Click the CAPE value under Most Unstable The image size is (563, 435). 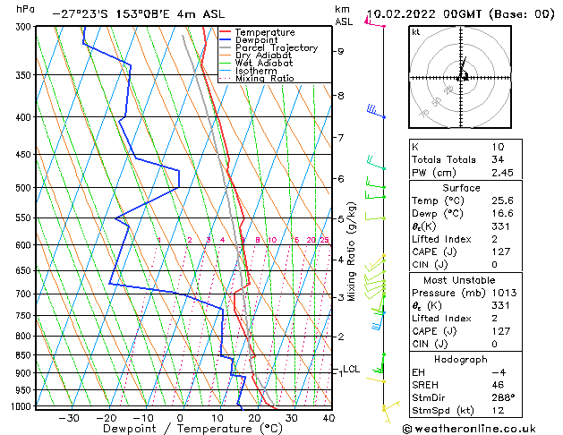[501, 331]
